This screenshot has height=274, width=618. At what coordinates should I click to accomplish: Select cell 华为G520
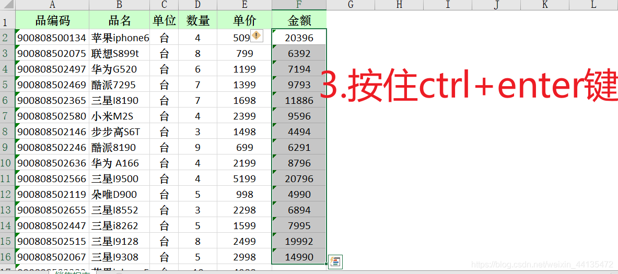(120, 69)
